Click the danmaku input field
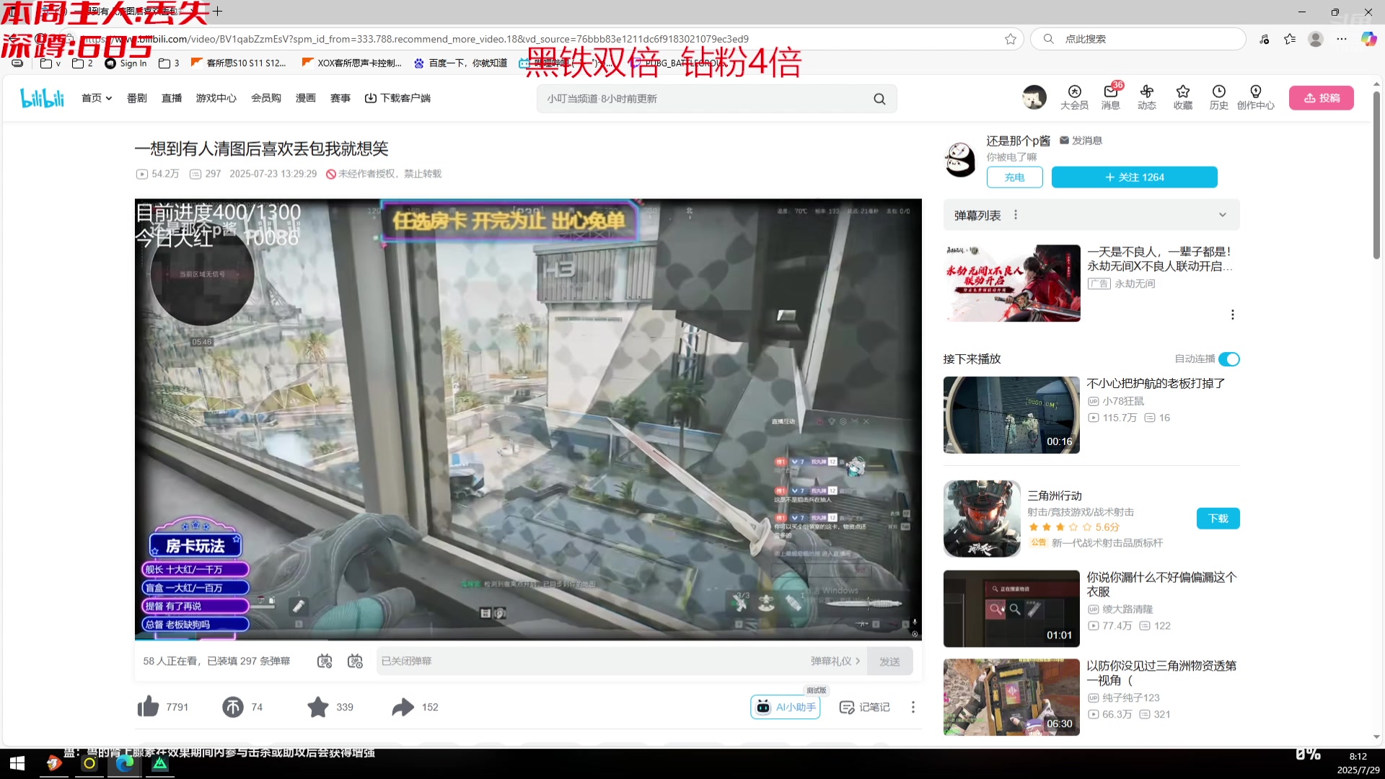 [592, 661]
